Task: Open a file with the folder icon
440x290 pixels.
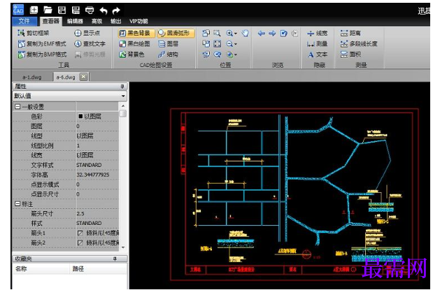Action: (48, 10)
